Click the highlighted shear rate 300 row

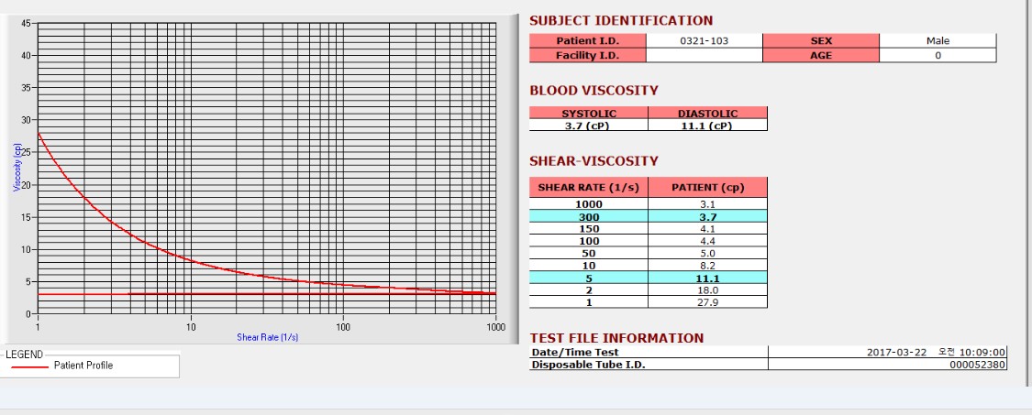[x=649, y=216]
